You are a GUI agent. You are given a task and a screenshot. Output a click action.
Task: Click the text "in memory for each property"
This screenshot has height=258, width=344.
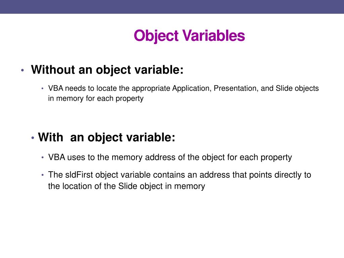pyautogui.click(x=96, y=98)
